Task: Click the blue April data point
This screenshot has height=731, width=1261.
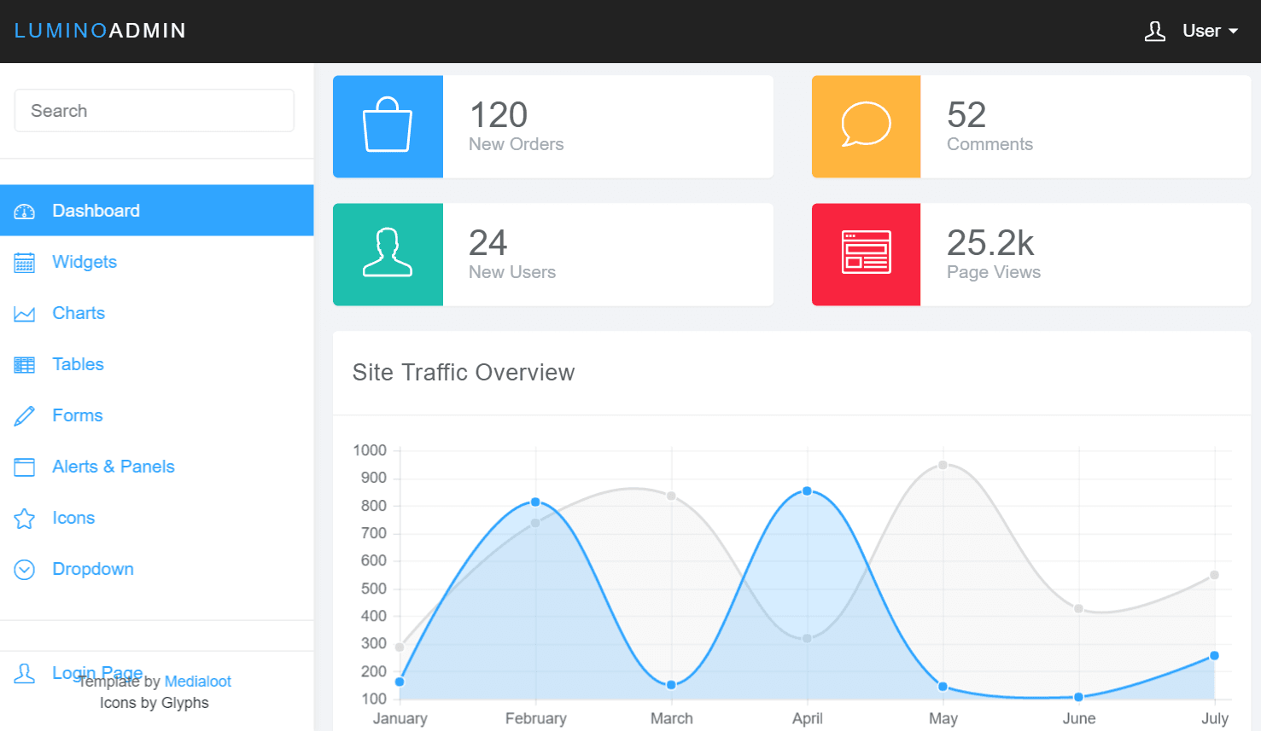Action: coord(807,491)
